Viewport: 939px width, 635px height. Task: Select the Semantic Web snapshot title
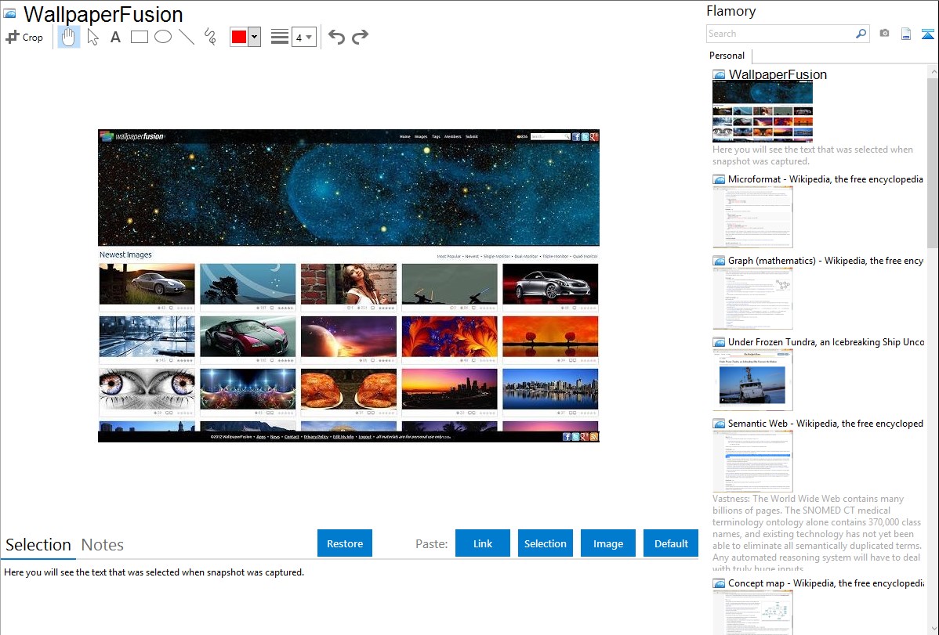point(825,423)
